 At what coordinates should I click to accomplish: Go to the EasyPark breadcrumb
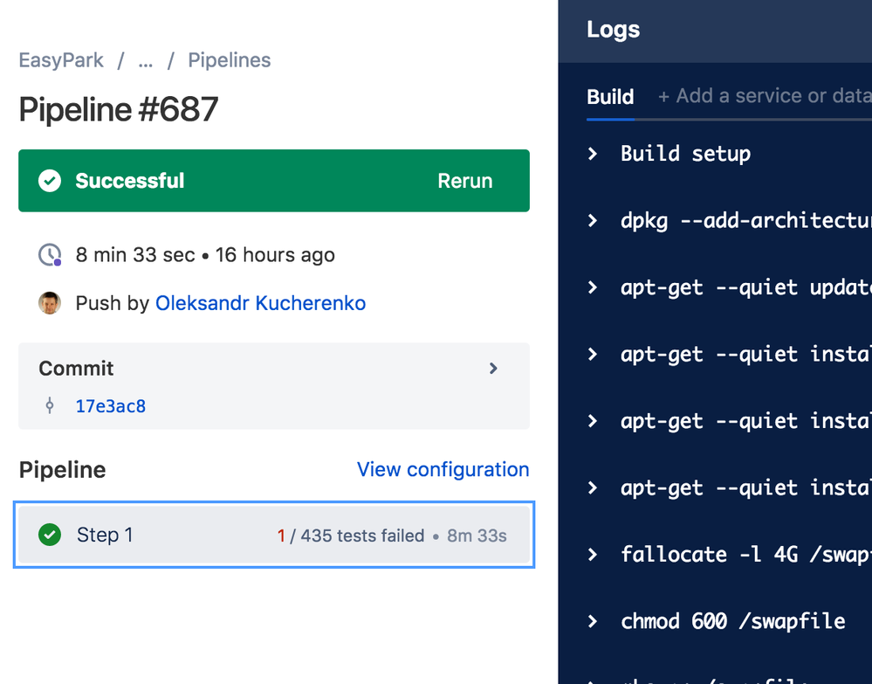tap(61, 60)
